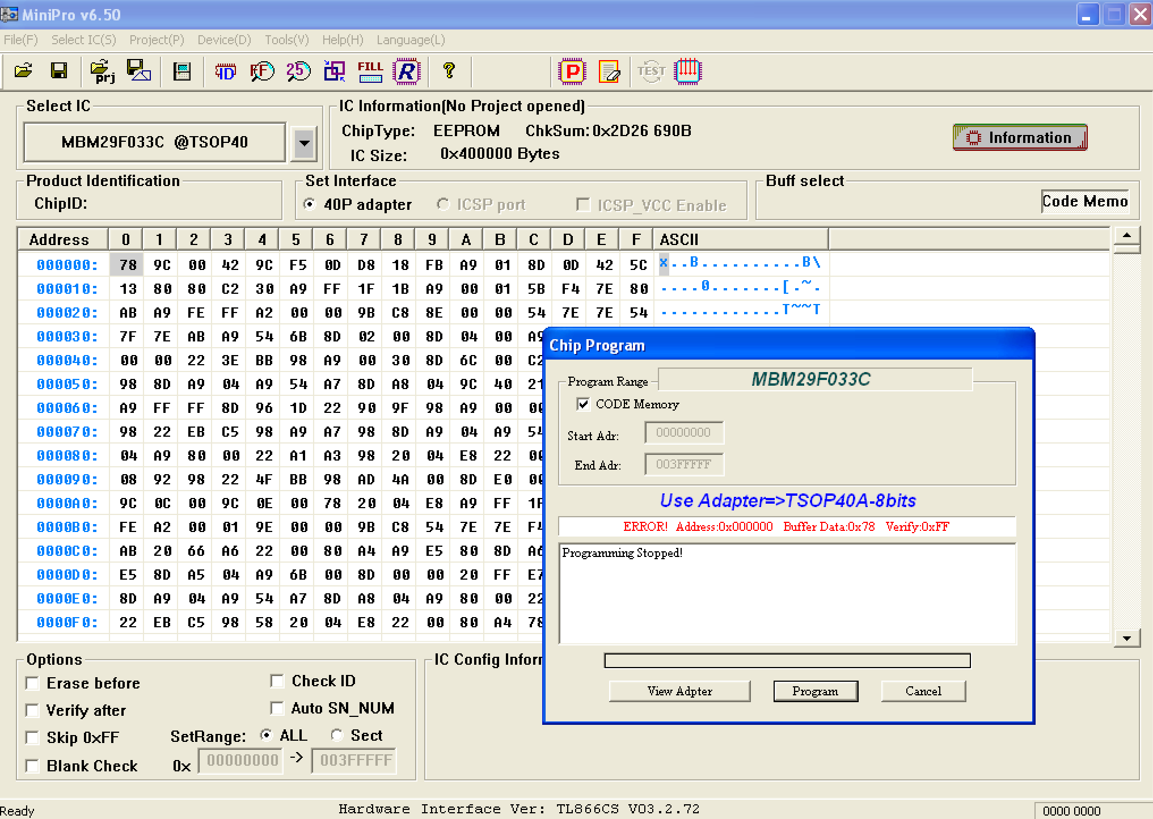Enable the Auto SN_NUM checkbox
Screen dimensions: 1153x819
[x=277, y=708]
